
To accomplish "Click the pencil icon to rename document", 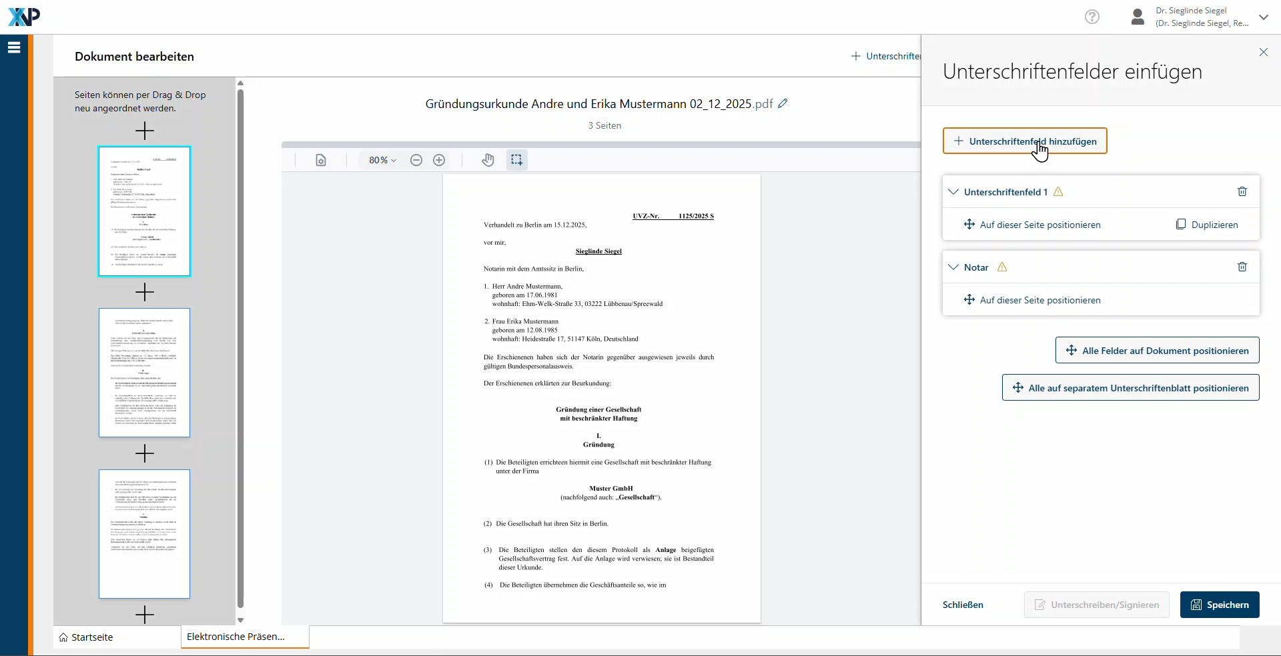I will 783,103.
